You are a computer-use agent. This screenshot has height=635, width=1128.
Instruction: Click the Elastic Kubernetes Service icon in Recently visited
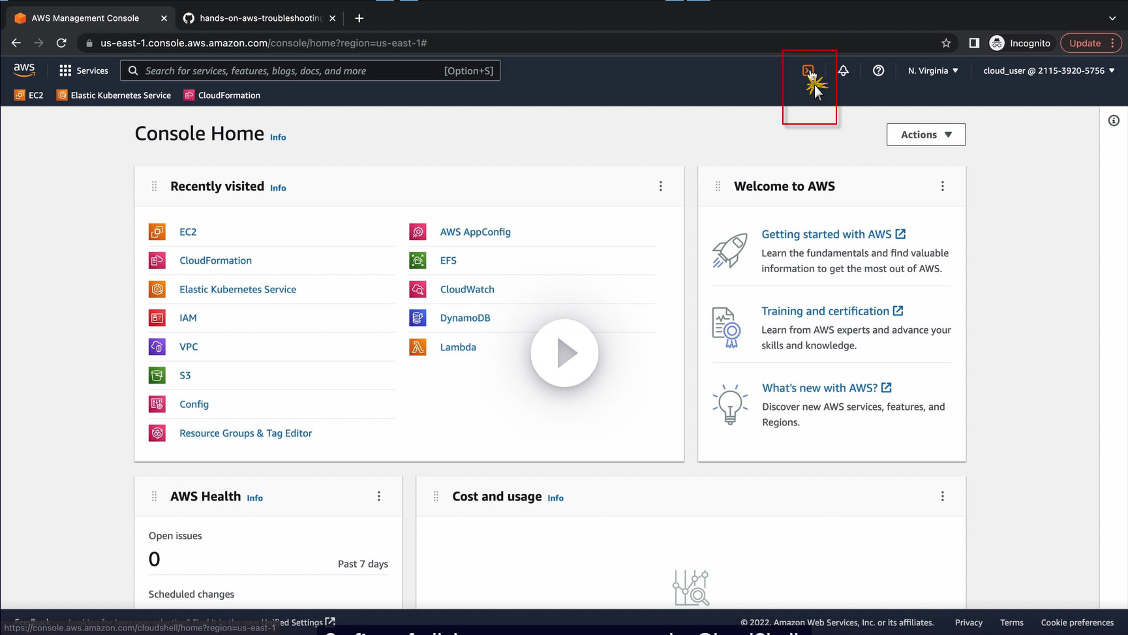click(x=157, y=289)
